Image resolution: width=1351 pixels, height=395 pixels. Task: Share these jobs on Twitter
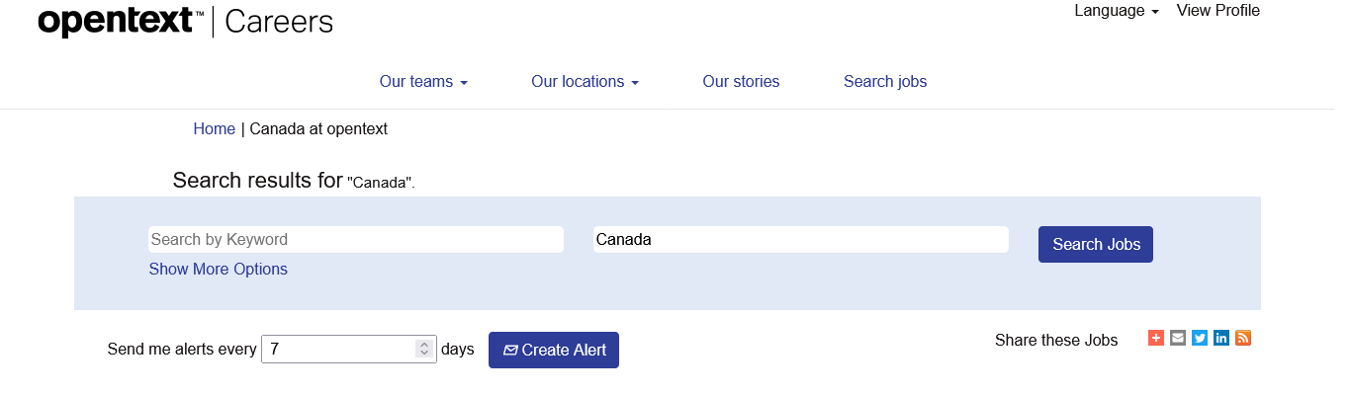click(1200, 338)
